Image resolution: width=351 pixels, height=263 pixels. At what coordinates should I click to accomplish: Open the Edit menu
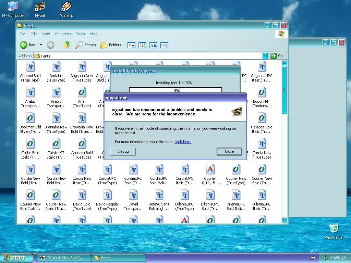coord(34,34)
